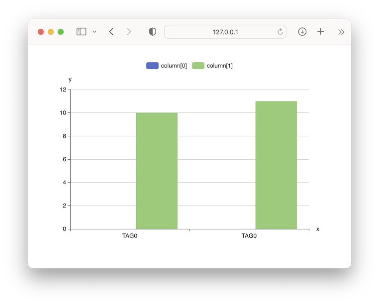This screenshot has height=305, width=379.
Task: Reload the page with the refresh icon
Action: [280, 32]
